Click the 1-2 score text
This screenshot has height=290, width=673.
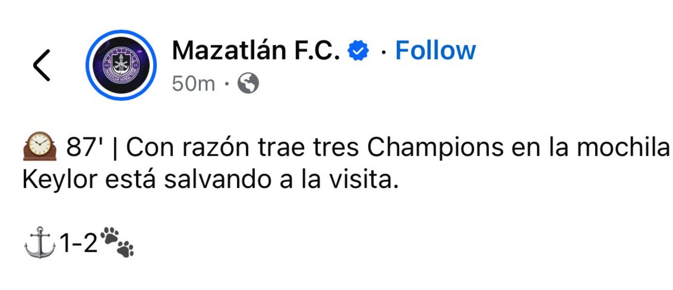(78, 243)
